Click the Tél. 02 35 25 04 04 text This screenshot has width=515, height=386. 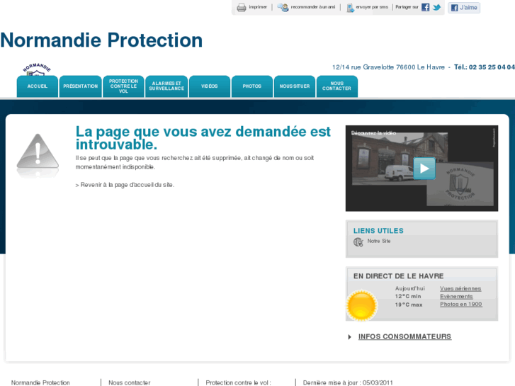coord(485,67)
